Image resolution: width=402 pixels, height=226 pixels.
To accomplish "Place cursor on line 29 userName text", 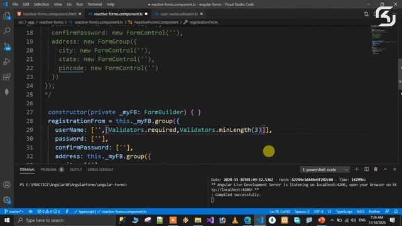I will pos(69,130).
